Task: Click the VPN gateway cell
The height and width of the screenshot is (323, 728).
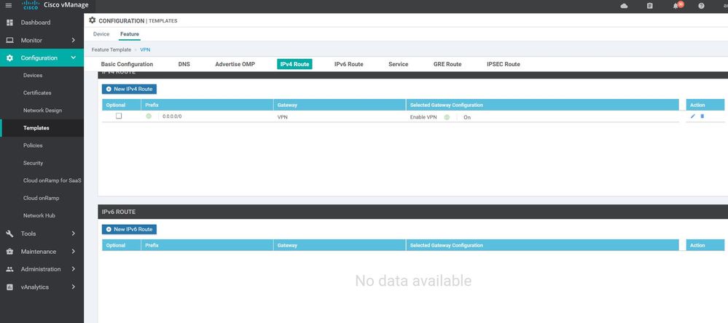Action: pyautogui.click(x=282, y=117)
